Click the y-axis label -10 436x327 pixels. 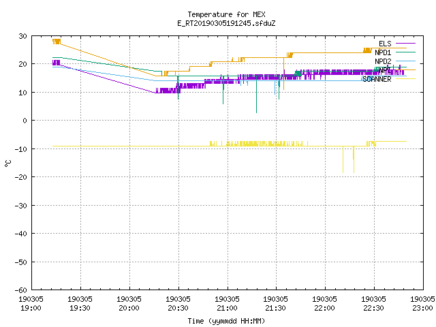pyautogui.click(x=21, y=149)
